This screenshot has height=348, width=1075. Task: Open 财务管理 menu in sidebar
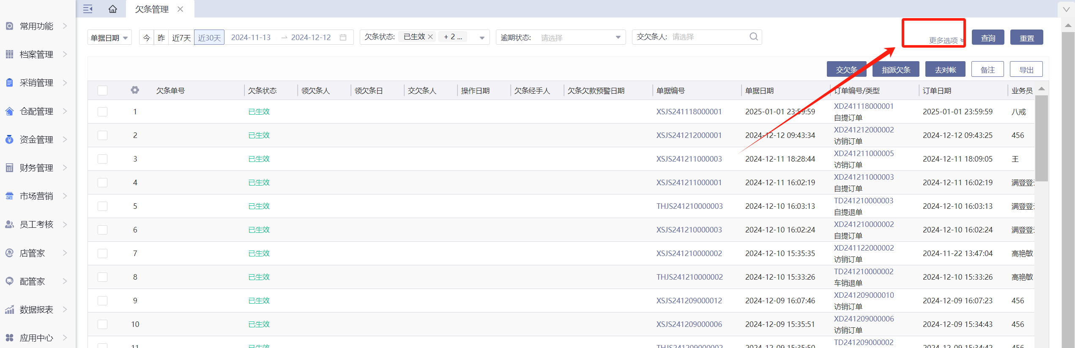[x=36, y=168]
